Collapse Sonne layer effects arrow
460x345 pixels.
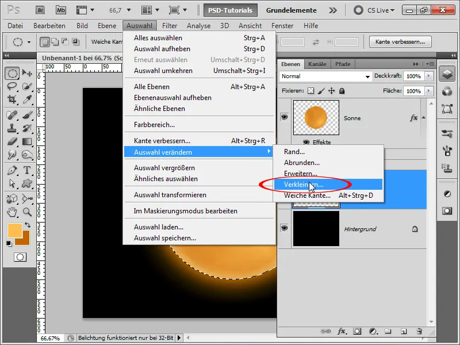(x=424, y=118)
